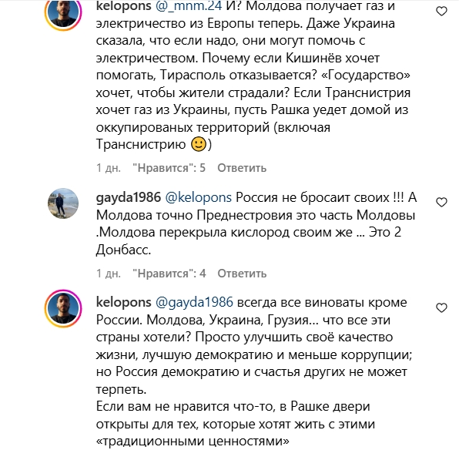View the likes list showing "Нравится": 5
The image size is (459, 450).
(x=169, y=168)
